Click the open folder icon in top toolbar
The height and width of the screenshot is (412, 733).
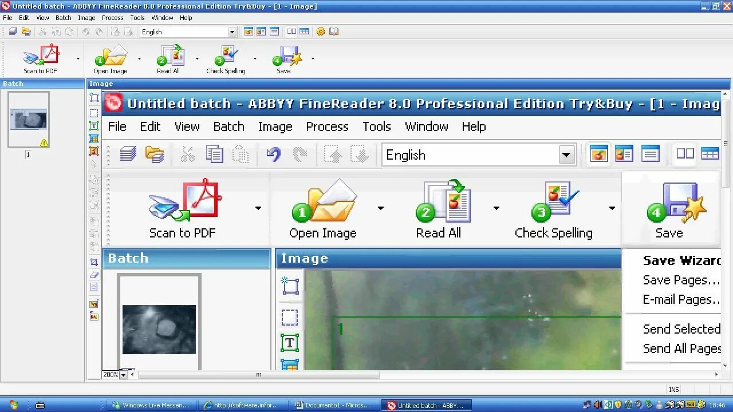26,32
